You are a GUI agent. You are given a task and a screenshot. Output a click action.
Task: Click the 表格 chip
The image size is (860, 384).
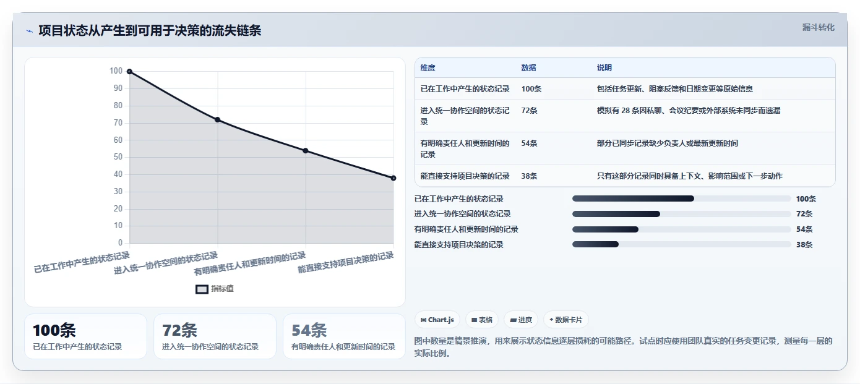pos(482,320)
